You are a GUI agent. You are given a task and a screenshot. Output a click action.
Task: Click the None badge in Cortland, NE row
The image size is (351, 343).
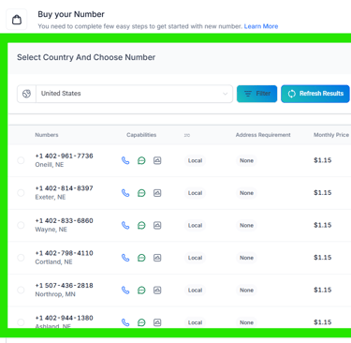246,258
